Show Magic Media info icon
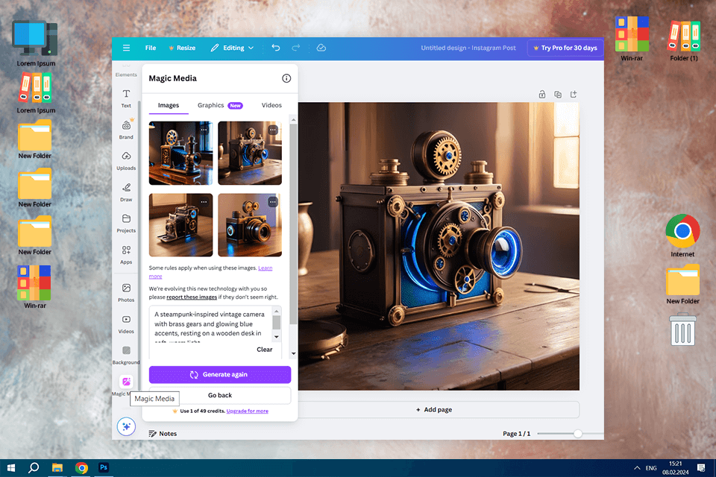Viewport: 716px width, 477px height. pos(286,78)
